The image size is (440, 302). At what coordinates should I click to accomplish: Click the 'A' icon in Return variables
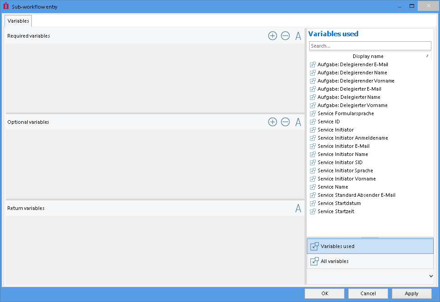pos(298,208)
